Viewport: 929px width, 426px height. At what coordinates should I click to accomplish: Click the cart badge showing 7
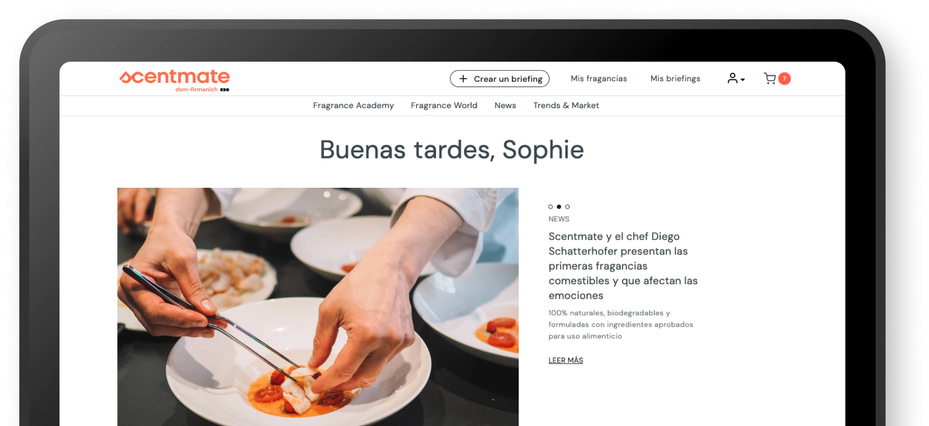click(x=785, y=78)
